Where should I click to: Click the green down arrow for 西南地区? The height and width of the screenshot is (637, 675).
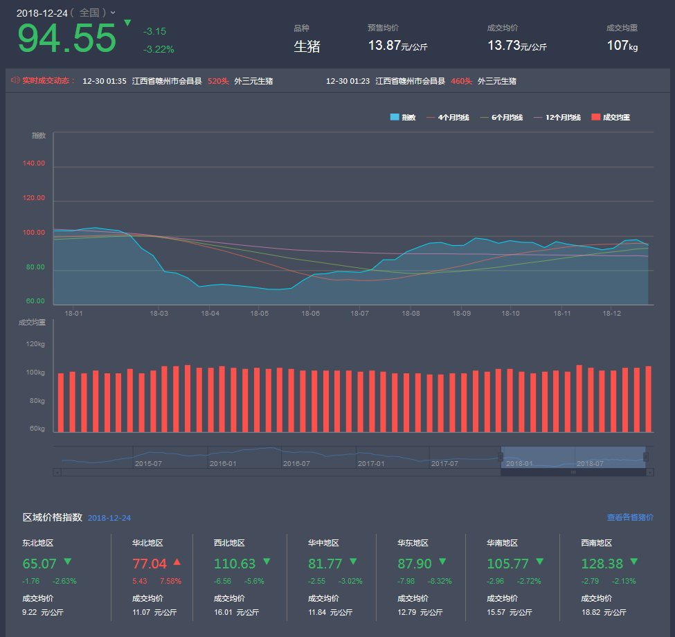[x=633, y=562]
